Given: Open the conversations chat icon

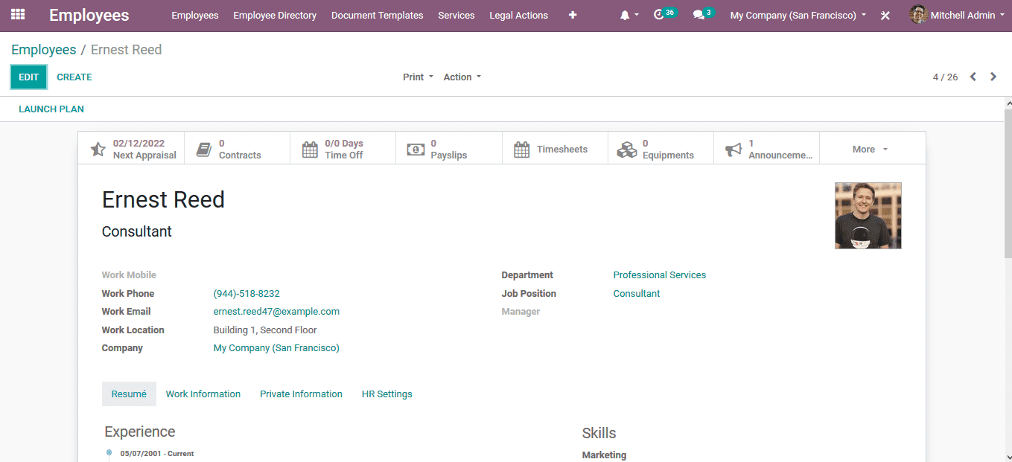Looking at the screenshot, I should 698,15.
